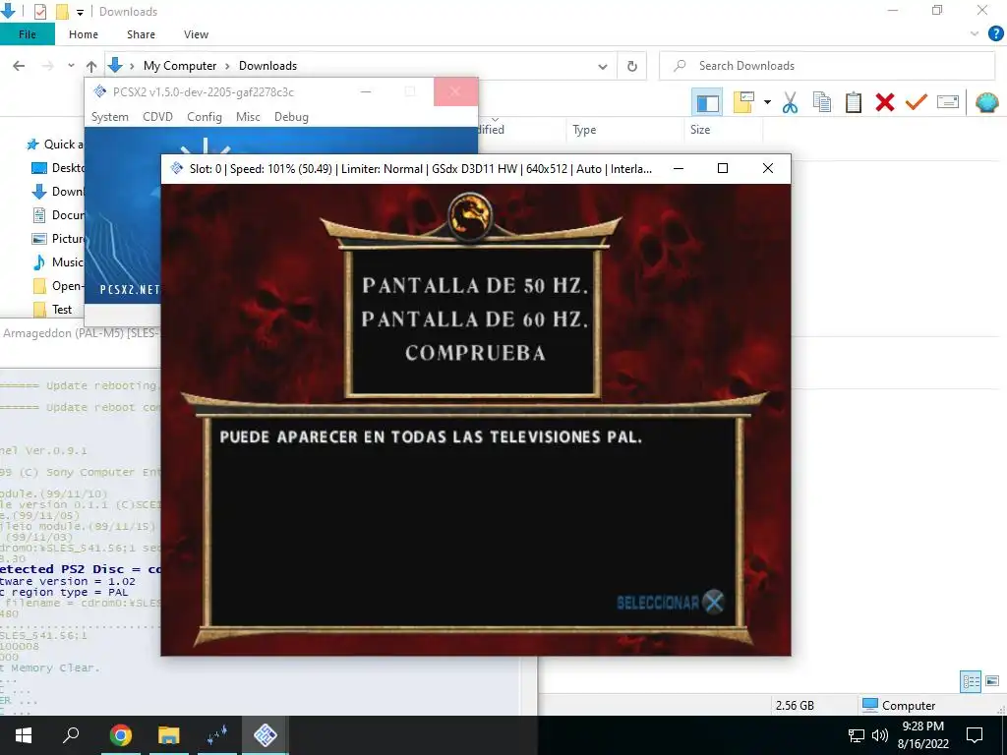Open the notification center

[x=975, y=735]
